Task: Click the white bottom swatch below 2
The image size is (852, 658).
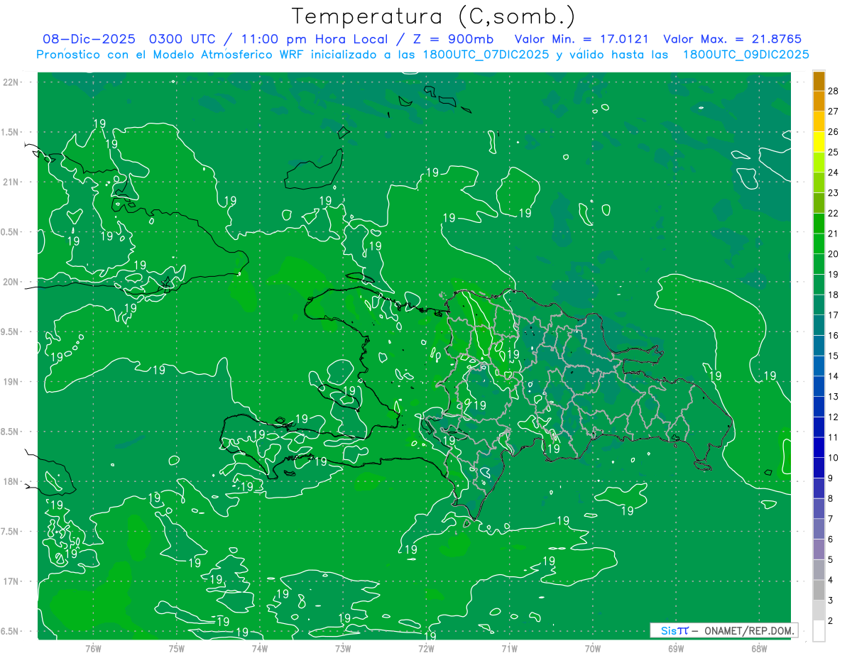Action: tap(819, 631)
